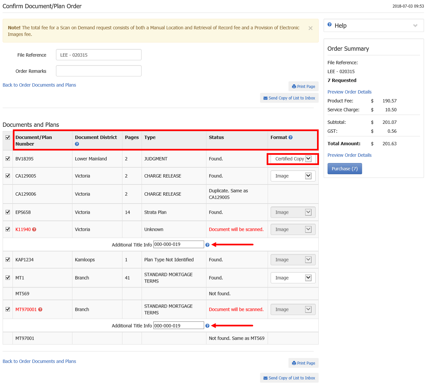Uncheck the MT1 row checkbox
The image size is (425, 386).
click(8, 278)
